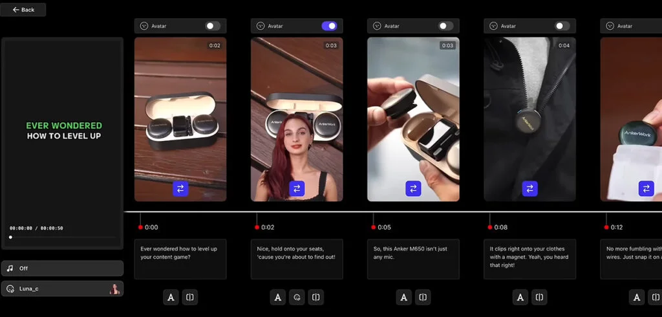Image resolution: width=662 pixels, height=317 pixels.
Task: Click the music note icon
Action: tap(10, 268)
